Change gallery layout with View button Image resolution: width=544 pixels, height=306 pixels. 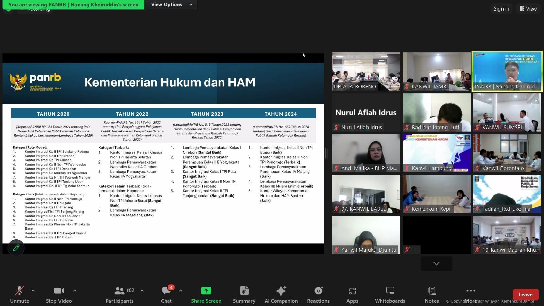[528, 9]
